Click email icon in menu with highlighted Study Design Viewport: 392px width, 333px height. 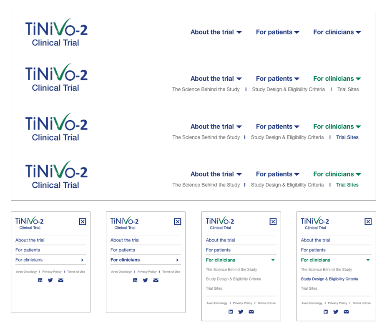pyautogui.click(x=346, y=312)
